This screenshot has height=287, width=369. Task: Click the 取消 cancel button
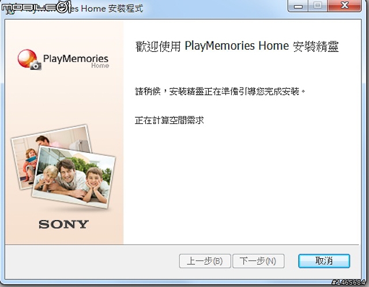click(x=324, y=260)
